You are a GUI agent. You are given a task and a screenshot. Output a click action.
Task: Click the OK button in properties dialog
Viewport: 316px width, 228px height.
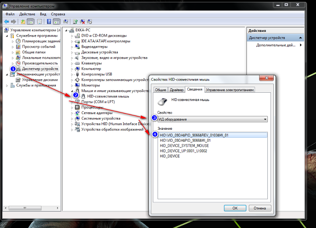[x=235, y=208]
